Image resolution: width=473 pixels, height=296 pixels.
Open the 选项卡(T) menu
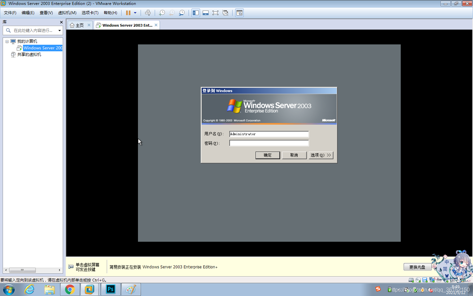[90, 13]
